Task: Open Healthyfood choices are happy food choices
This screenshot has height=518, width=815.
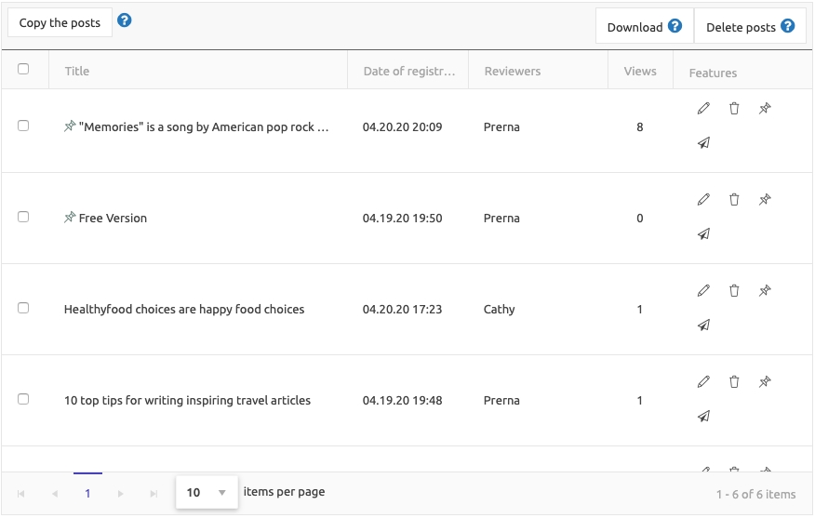Action: [184, 309]
